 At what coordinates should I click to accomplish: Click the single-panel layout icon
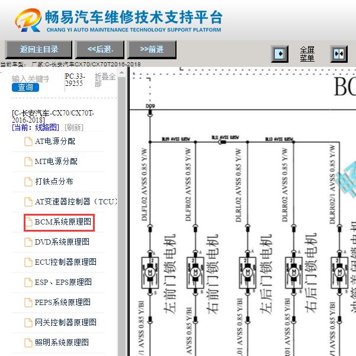(280, 54)
